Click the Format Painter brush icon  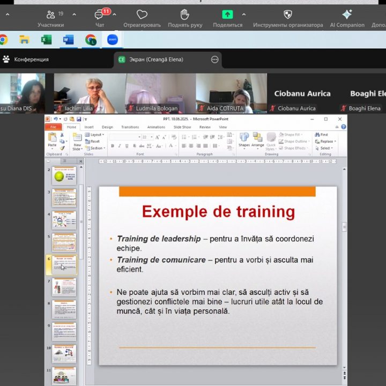(62, 148)
